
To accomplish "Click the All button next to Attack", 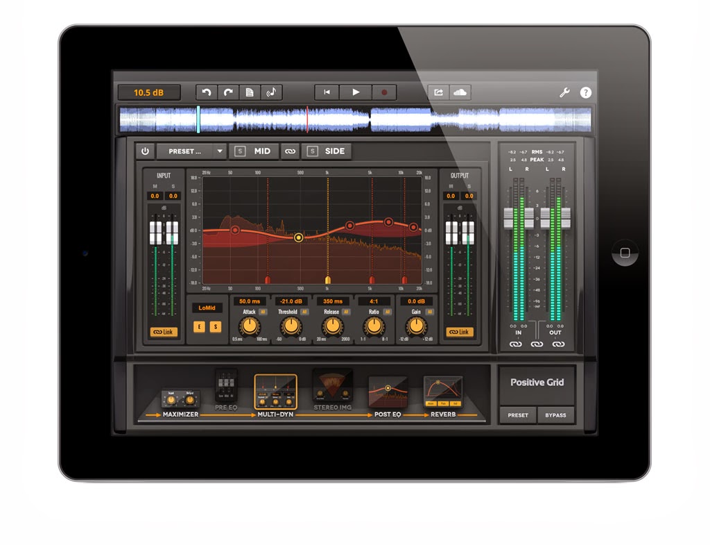I will click(263, 312).
